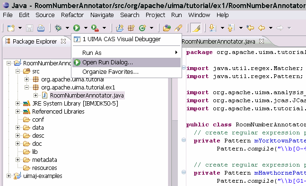Open the Project menu
The width and height of the screenshot is (306, 186).
(x=155, y=15)
